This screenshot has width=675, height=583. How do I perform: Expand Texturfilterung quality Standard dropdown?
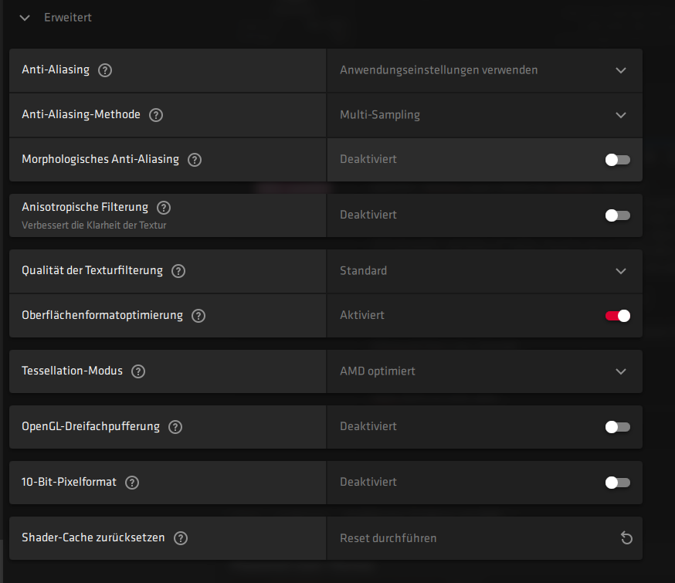(484, 271)
